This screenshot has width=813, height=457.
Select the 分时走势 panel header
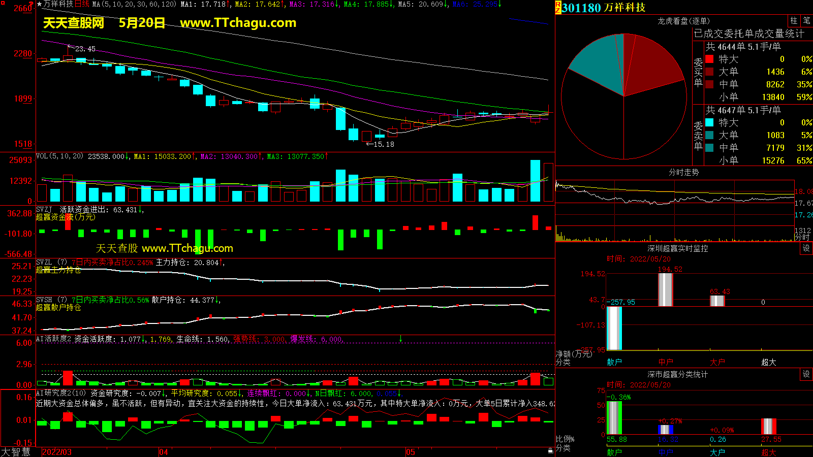pyautogui.click(x=683, y=172)
